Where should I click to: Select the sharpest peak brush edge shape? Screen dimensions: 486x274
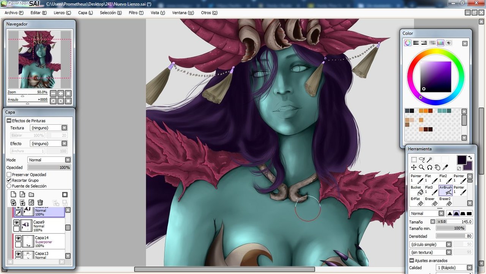pyautogui.click(x=450, y=213)
